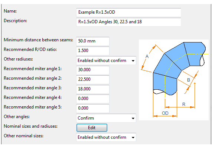Select the Recommended miter angle 3 field
The image size is (212, 148).
click(x=93, y=89)
